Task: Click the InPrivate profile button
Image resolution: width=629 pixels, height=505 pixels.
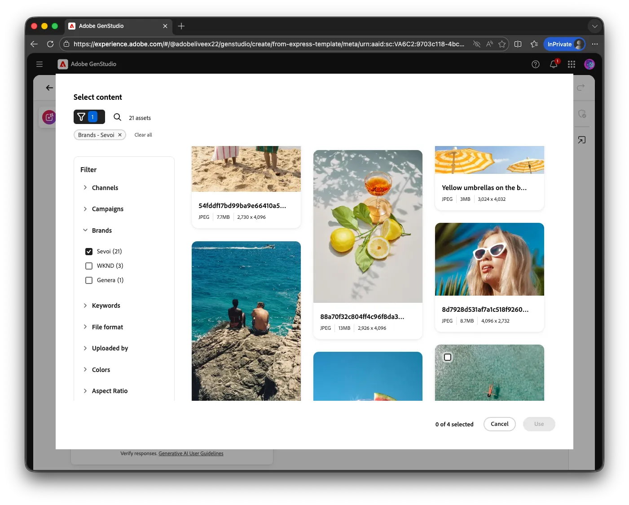Action: tap(564, 44)
